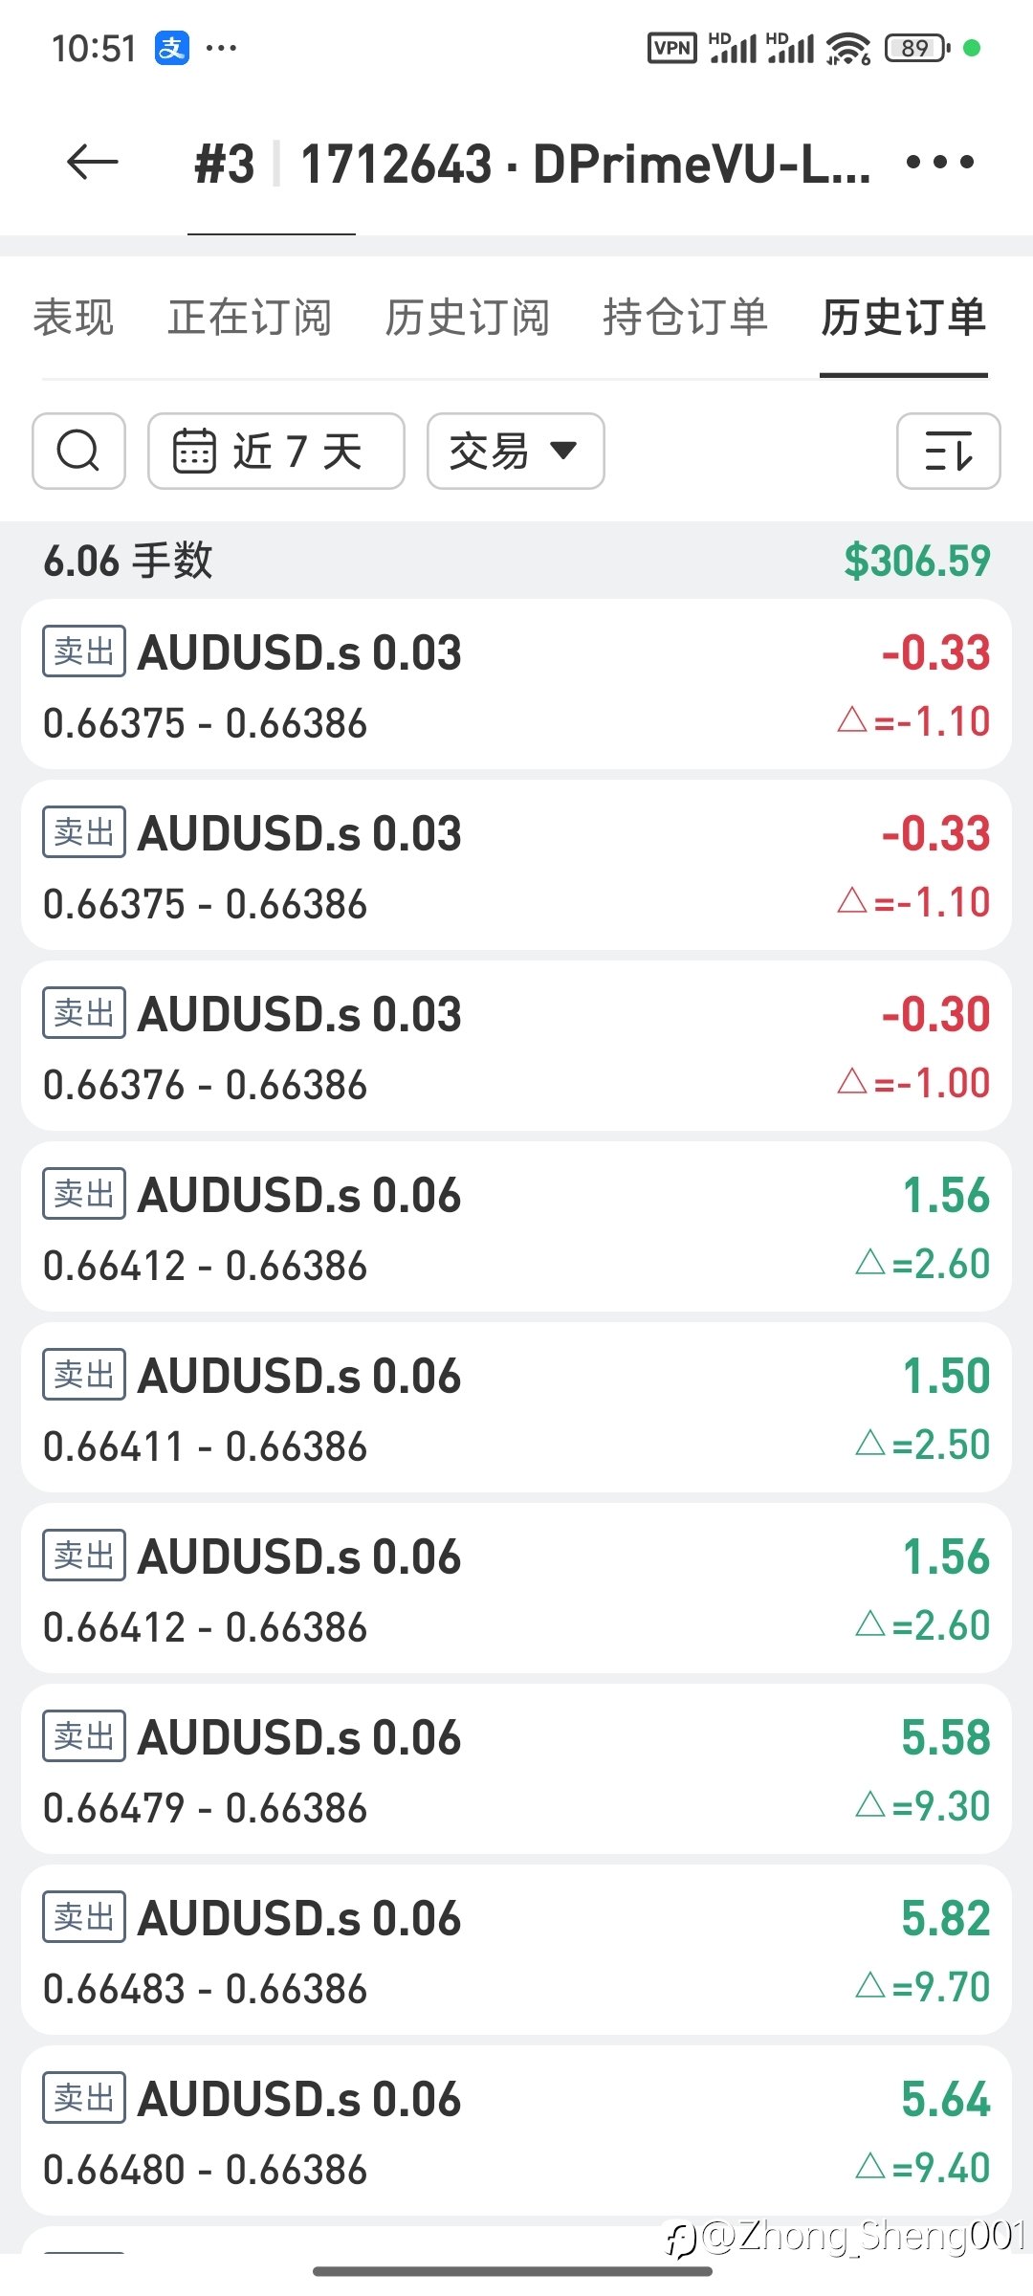The height and width of the screenshot is (2296, 1033).
Task: Expand the 交易 type dropdown
Action: point(515,451)
